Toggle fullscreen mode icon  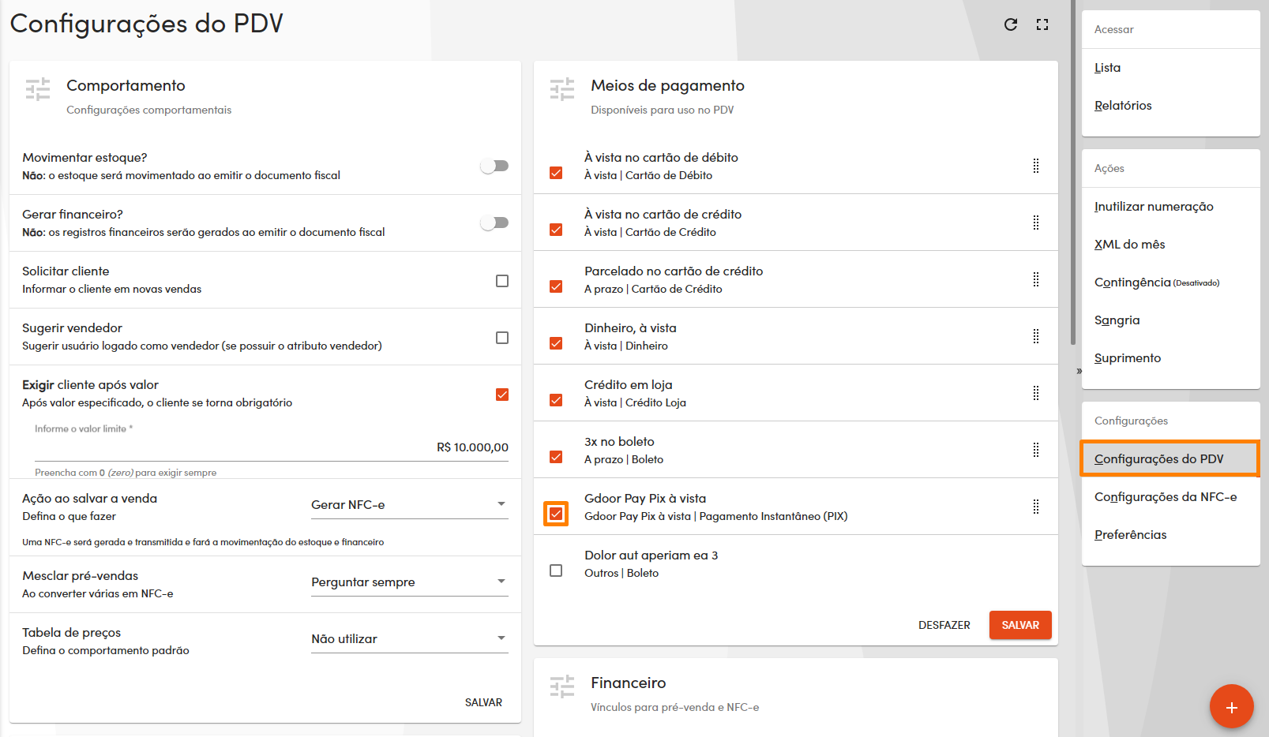point(1042,24)
